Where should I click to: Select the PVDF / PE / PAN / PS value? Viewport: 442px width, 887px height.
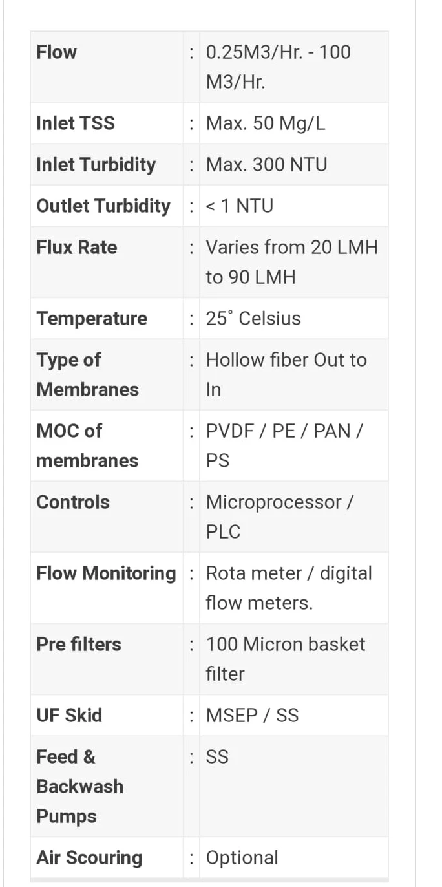point(284,445)
